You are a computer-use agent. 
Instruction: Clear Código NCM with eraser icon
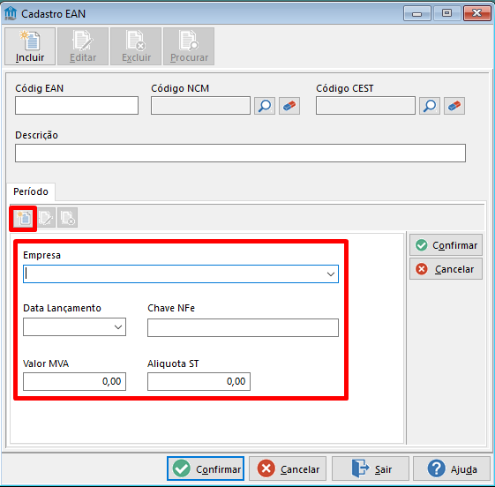click(289, 106)
